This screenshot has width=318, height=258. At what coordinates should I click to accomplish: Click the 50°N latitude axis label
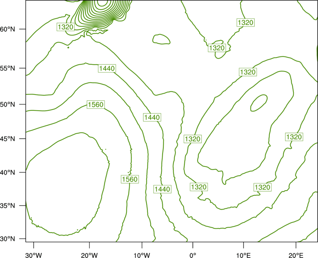[8, 104]
